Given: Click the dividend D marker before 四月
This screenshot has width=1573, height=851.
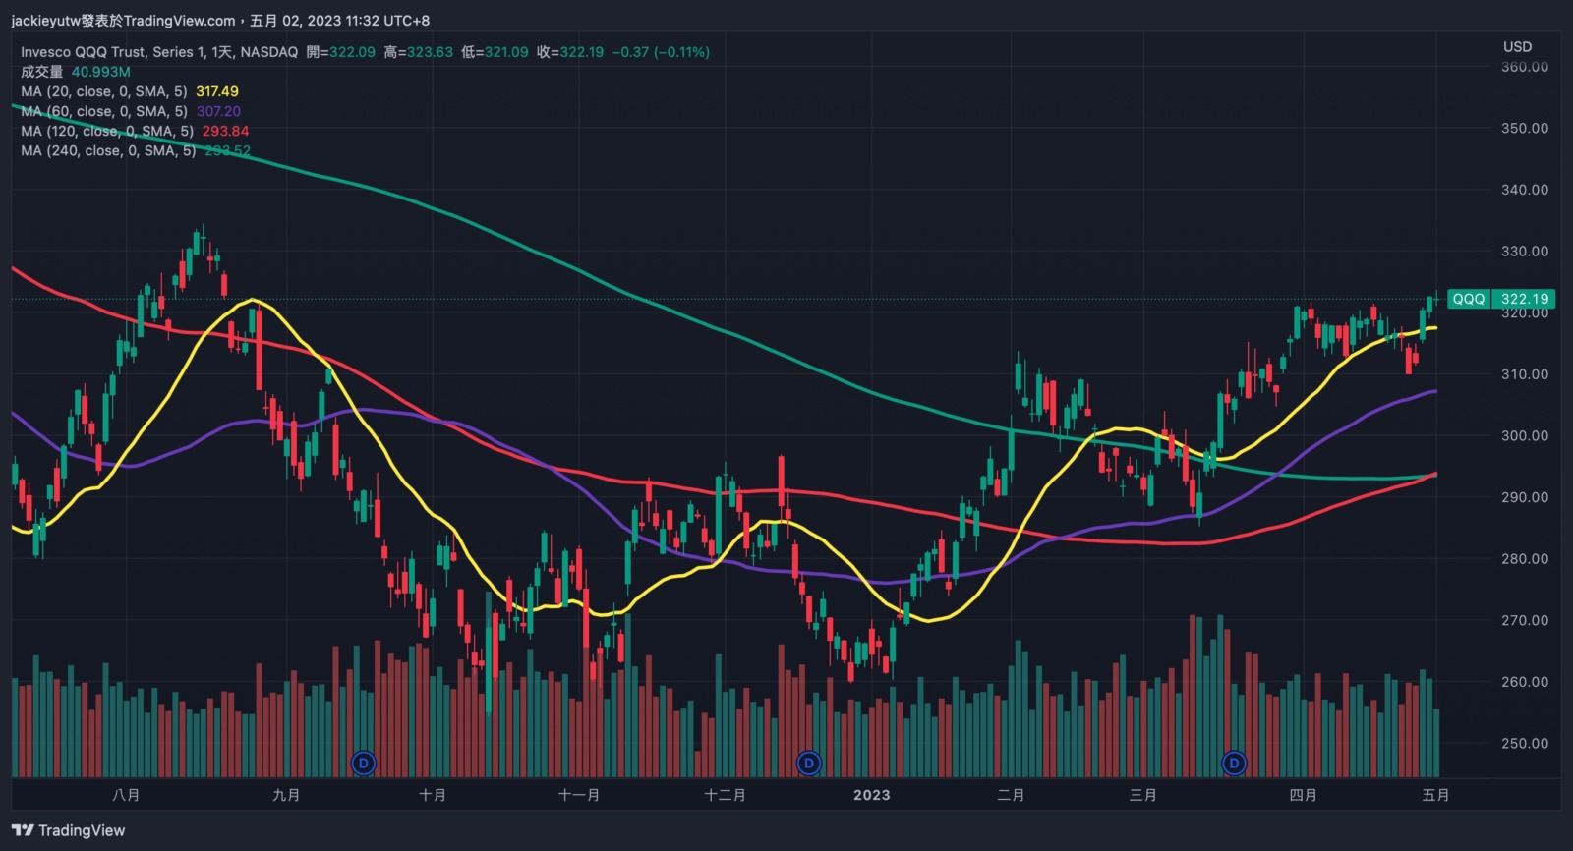Looking at the screenshot, I should click(x=1234, y=763).
